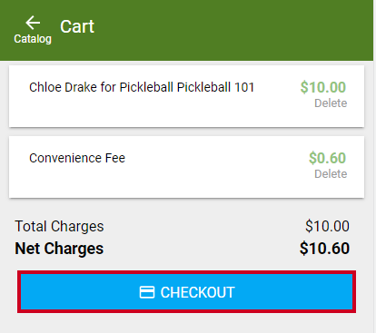Click the Total Charges label

pyautogui.click(x=59, y=227)
